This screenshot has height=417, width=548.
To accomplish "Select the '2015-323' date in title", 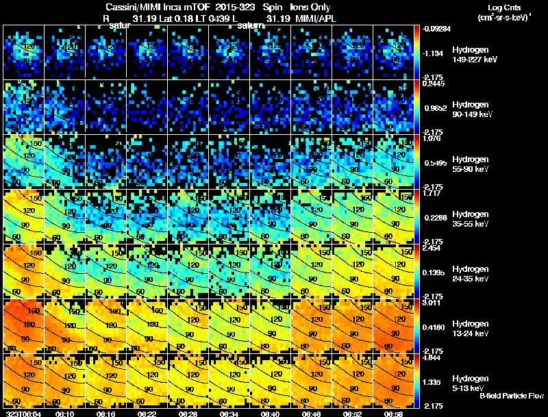I will coord(235,7).
